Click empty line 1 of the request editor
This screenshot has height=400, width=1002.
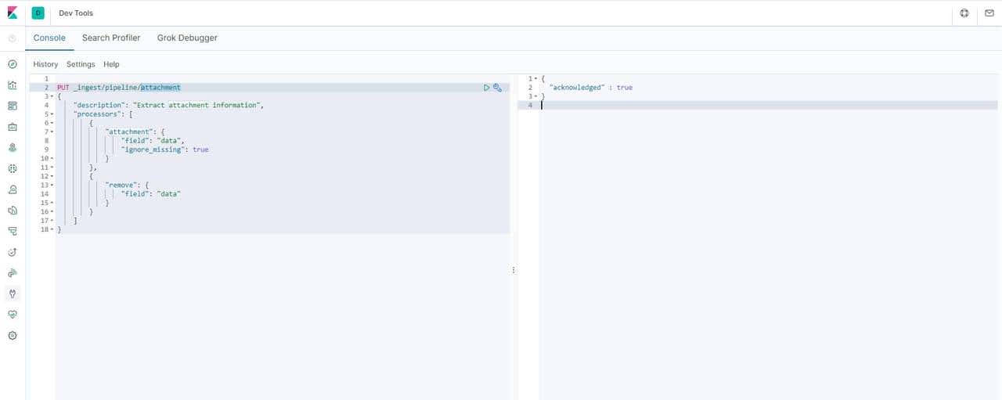pyautogui.click(x=283, y=79)
